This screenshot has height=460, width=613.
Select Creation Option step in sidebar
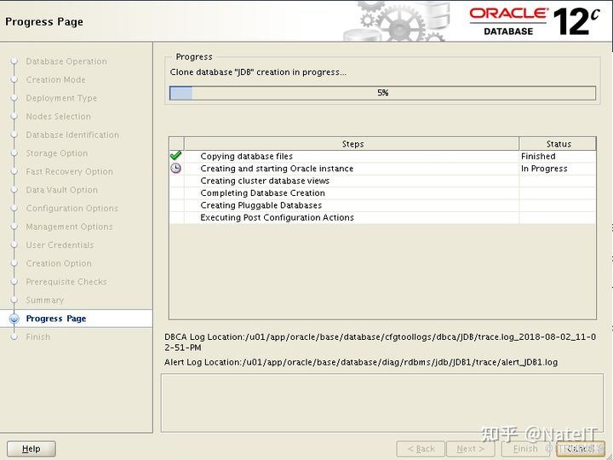click(59, 263)
